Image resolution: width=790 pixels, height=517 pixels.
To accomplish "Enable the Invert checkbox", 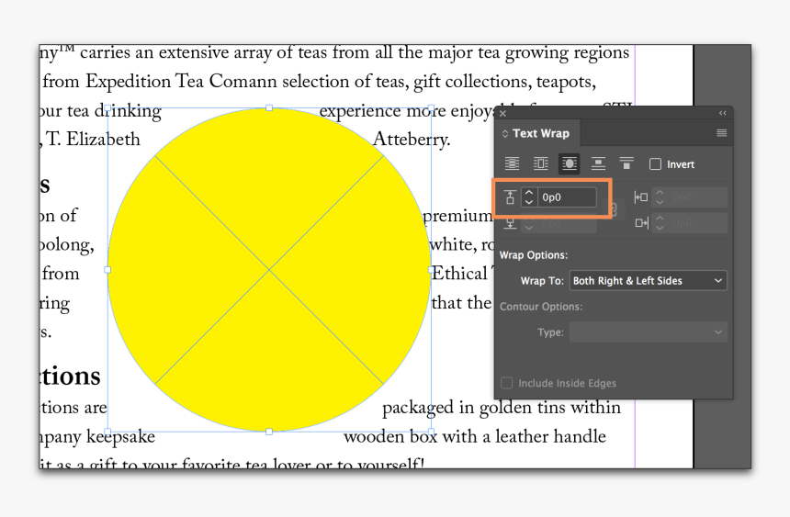I will coord(655,164).
